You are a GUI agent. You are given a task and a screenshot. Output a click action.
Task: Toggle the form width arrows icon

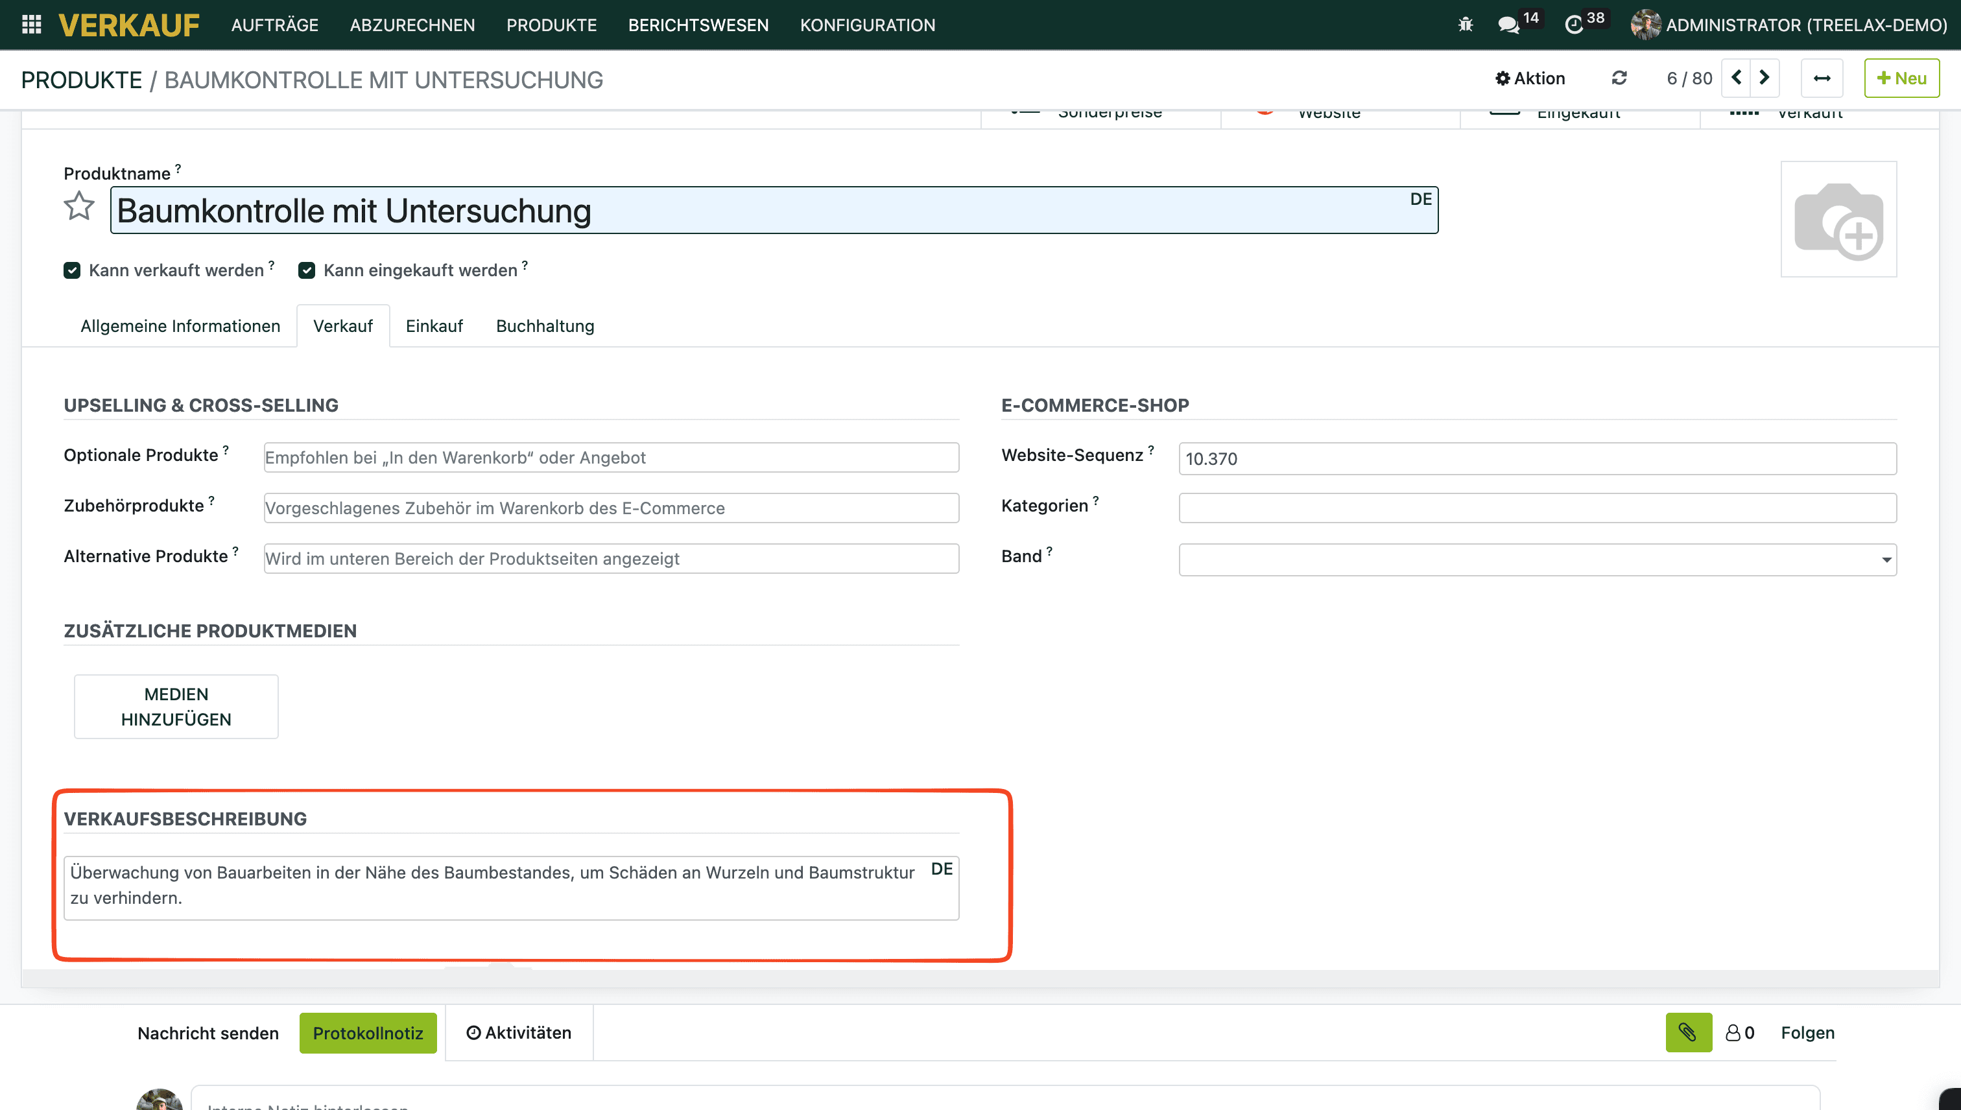[x=1822, y=78]
